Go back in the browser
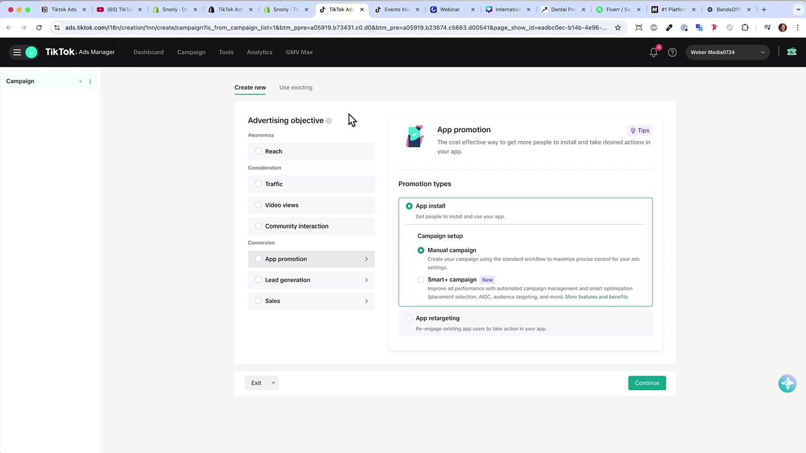806x453 pixels. click(x=9, y=28)
